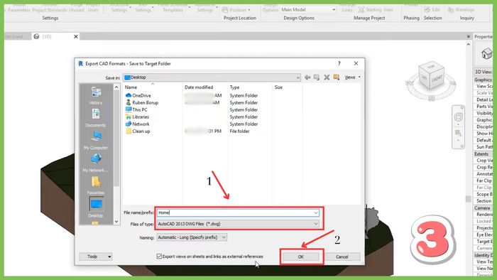Collapse the Camera properties group
This screenshot has width=497, height=280.
pos(484,208)
